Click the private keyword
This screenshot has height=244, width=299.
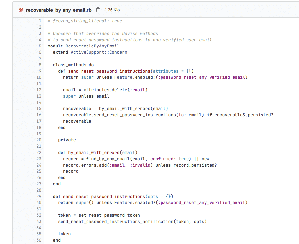click(x=67, y=140)
